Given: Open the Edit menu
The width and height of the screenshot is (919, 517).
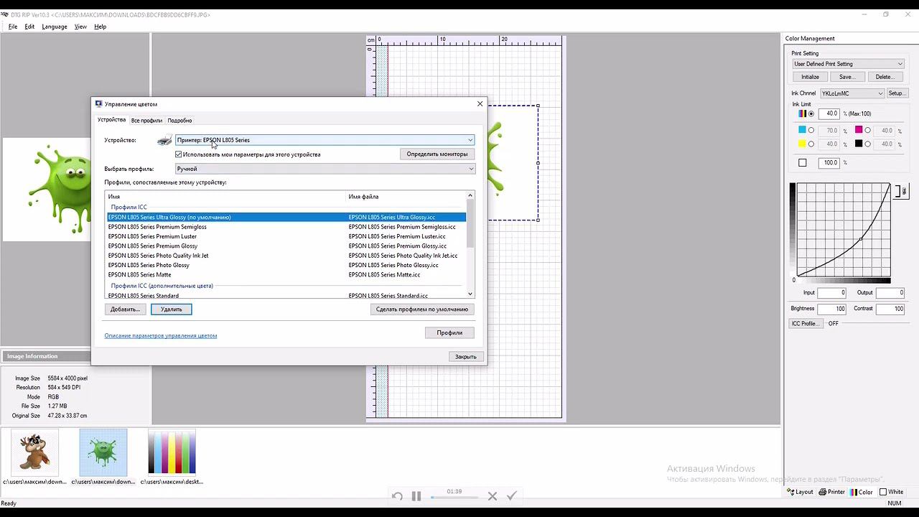Looking at the screenshot, I should pyautogui.click(x=29, y=27).
